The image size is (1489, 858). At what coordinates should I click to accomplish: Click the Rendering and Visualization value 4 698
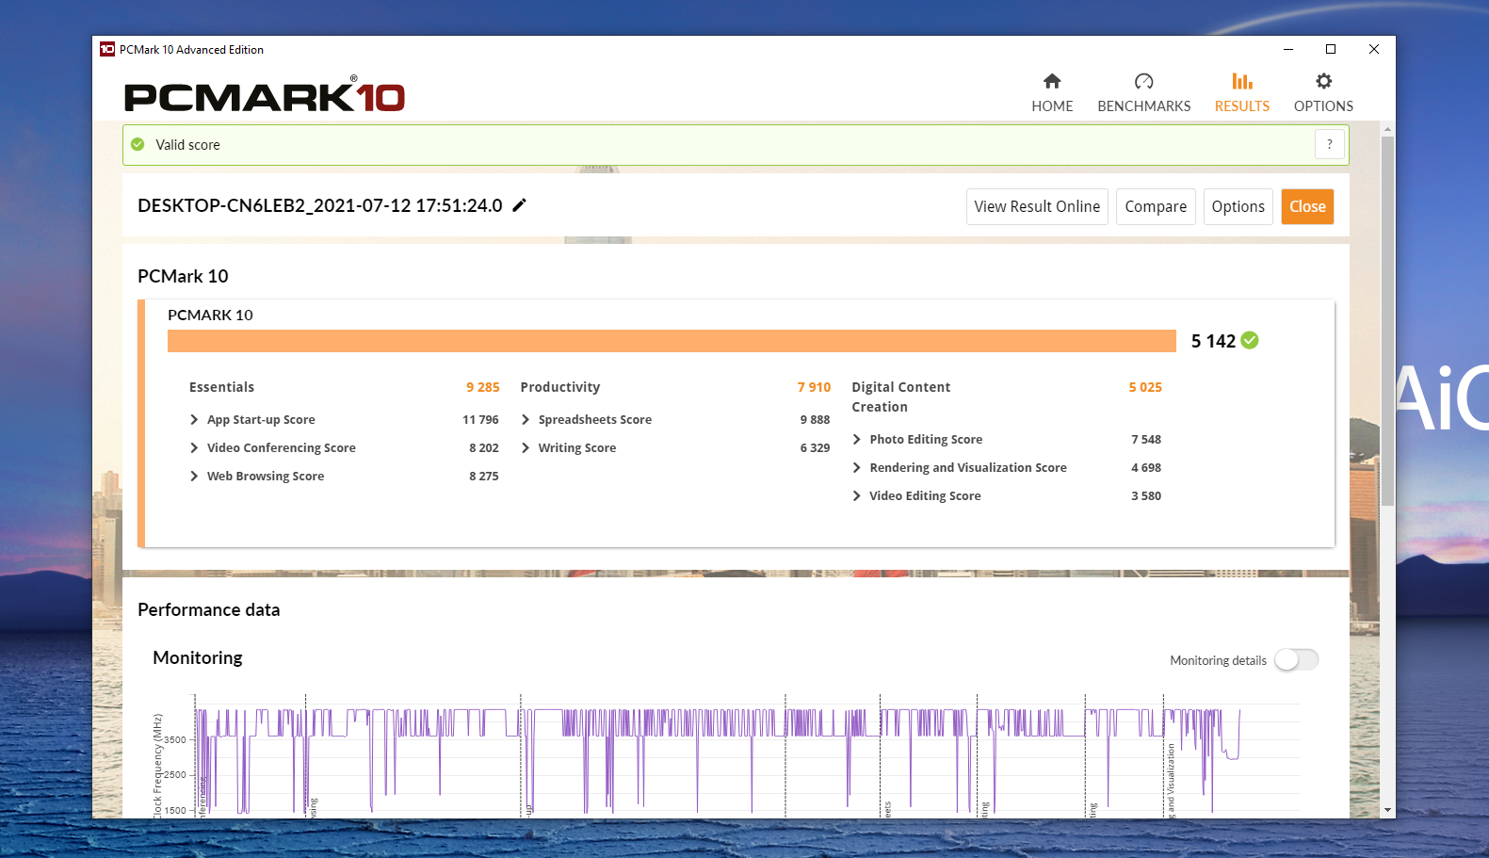pyautogui.click(x=1146, y=468)
